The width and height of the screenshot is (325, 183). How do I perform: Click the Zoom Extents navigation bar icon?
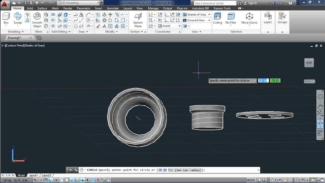pos(320,114)
